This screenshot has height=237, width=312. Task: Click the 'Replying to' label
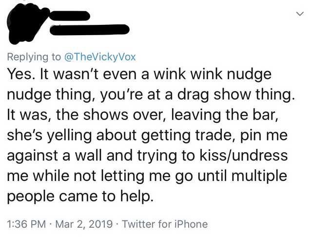[x=34, y=58]
